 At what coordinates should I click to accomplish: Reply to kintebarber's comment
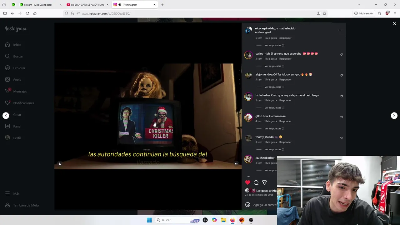click(285, 100)
